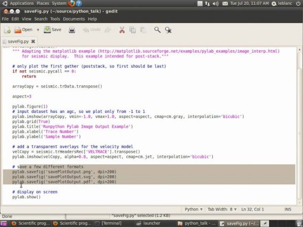This screenshot has height=227, width=303.
Task: Click the volume speaker icon
Action: point(216,4)
